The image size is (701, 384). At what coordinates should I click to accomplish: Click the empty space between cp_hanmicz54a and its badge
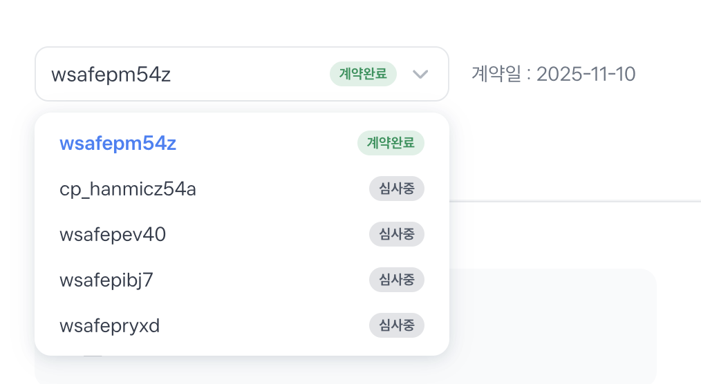pos(283,189)
